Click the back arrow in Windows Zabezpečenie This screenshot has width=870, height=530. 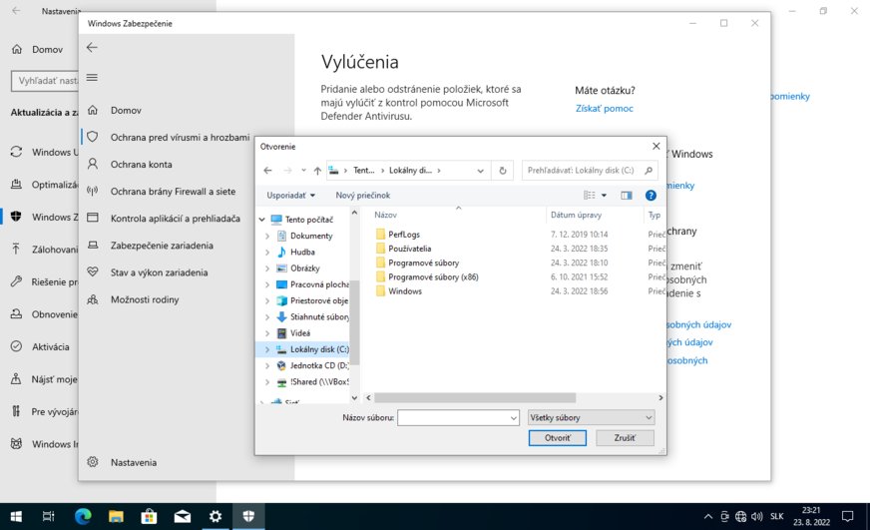pyautogui.click(x=92, y=47)
